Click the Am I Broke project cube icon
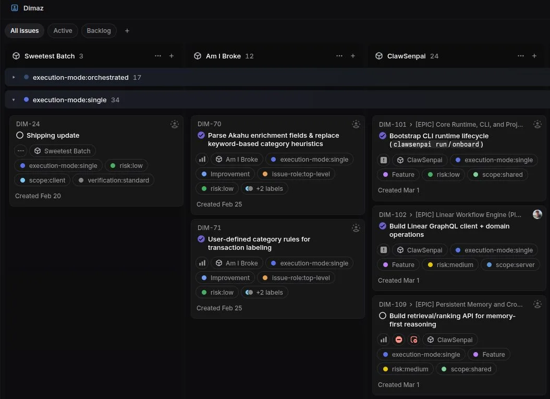The image size is (550, 399). click(198, 56)
